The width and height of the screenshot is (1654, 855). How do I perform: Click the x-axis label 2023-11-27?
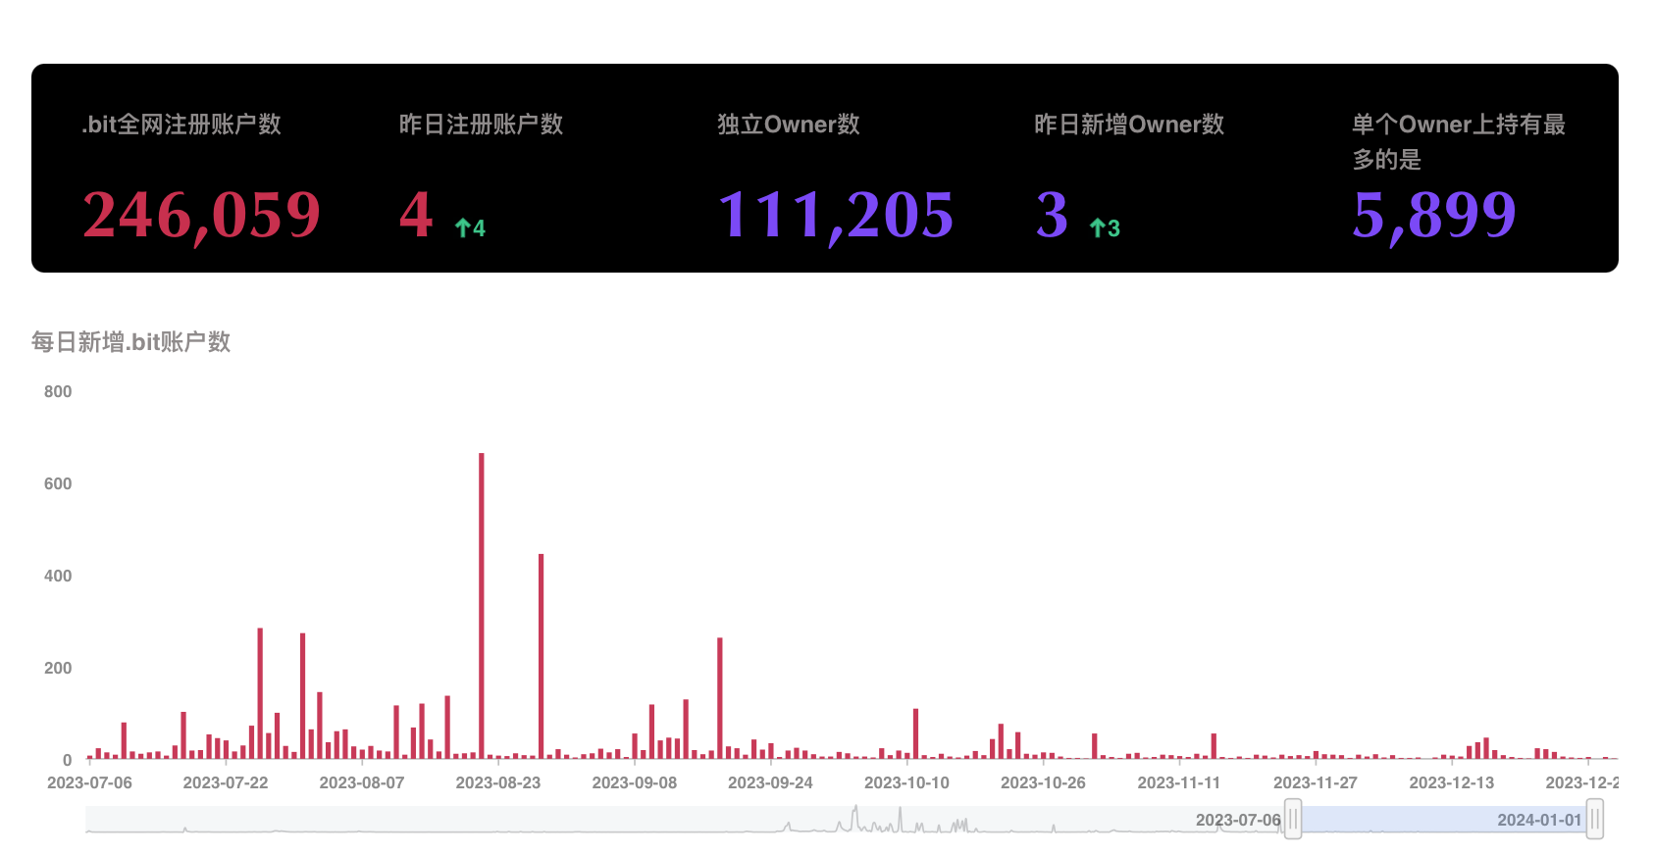[x=1316, y=782]
